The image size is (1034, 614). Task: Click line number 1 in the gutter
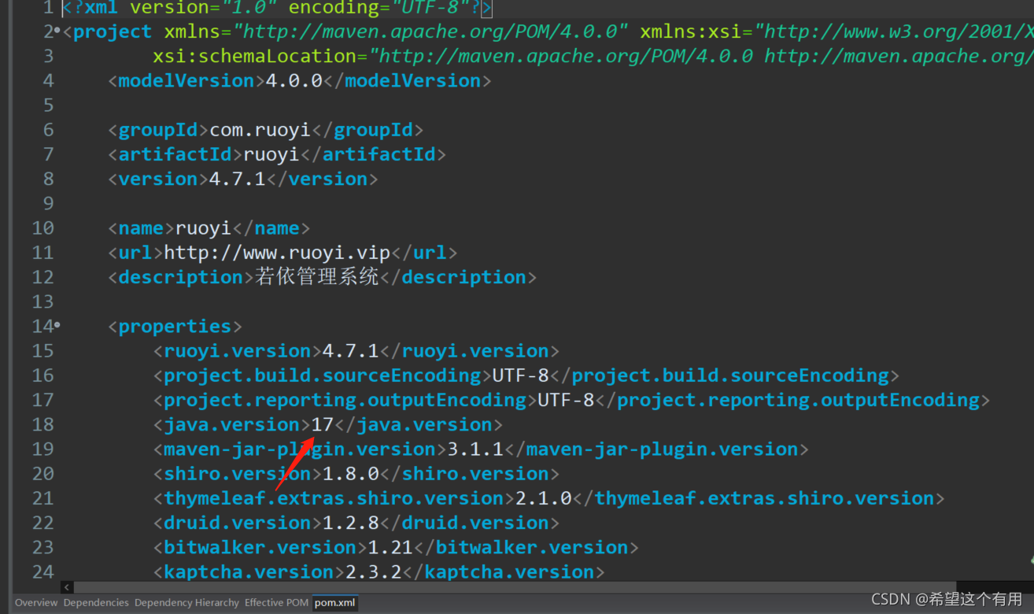pos(49,8)
